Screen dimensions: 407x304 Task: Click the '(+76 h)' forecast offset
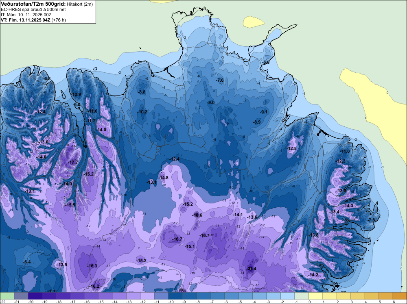[x=59, y=20]
